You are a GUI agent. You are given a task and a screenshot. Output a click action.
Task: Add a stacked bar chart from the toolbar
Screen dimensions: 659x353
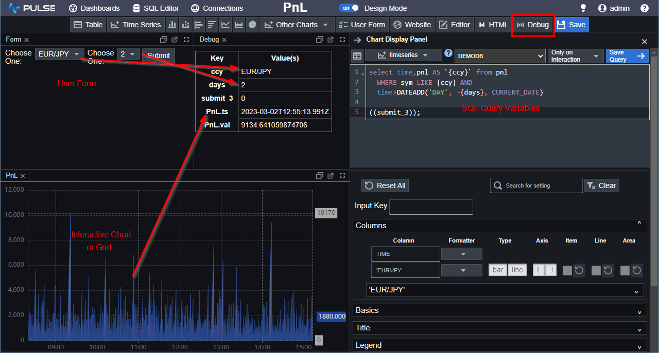coord(185,25)
